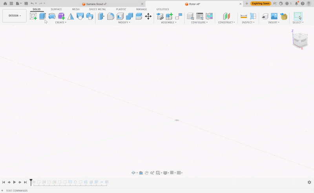Click the Undo arrow

coord(32,4)
